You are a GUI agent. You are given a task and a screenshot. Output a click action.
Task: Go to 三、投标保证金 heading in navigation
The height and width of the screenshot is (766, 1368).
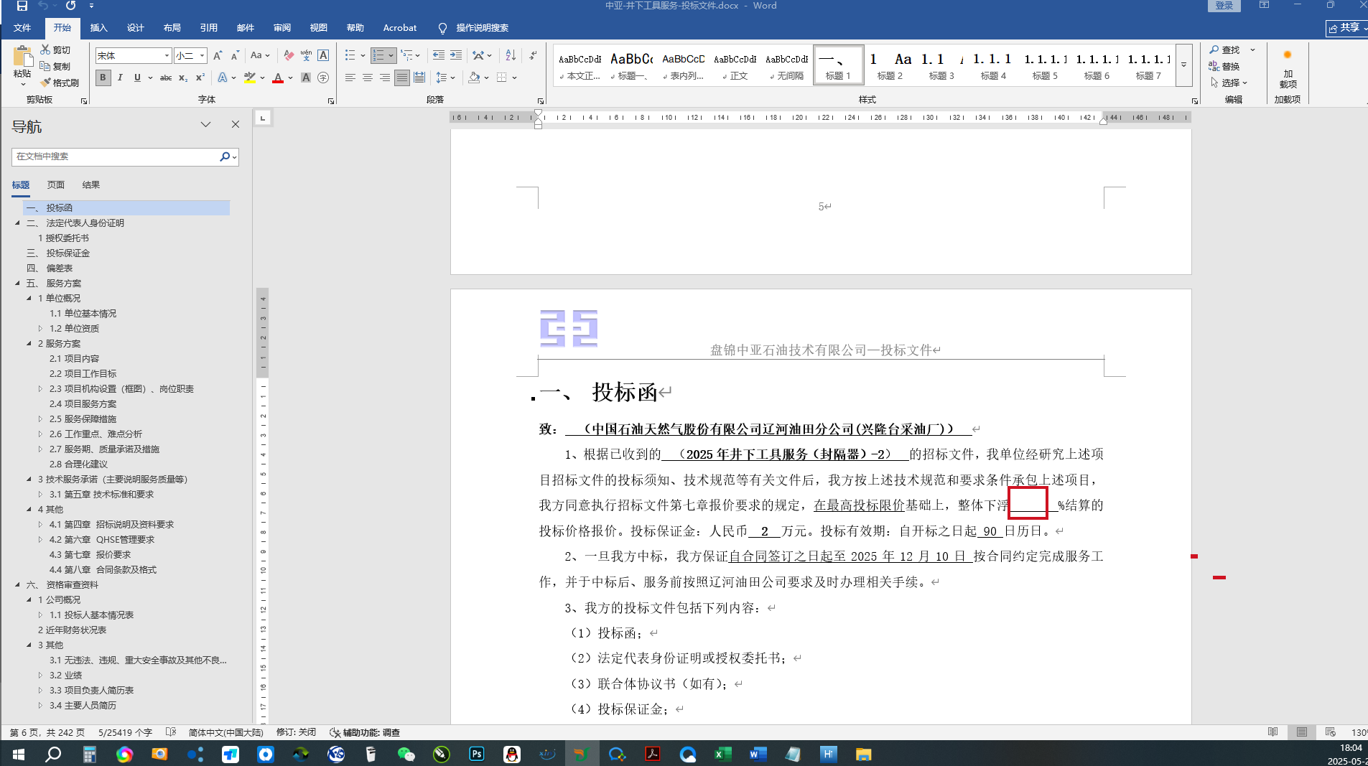pos(58,253)
